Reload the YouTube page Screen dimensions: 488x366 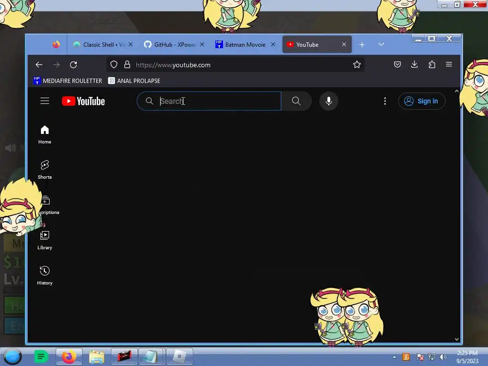73,65
